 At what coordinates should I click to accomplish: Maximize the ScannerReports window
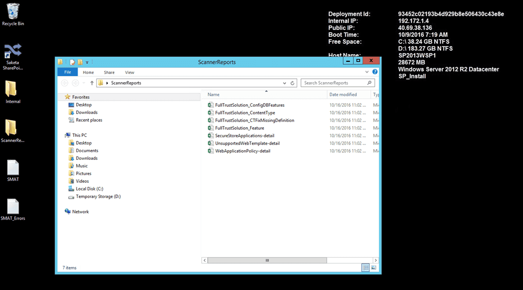click(358, 61)
